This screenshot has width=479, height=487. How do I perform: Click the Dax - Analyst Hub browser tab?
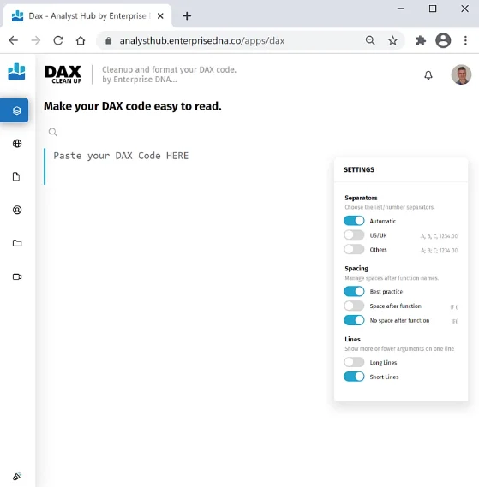tap(87, 16)
